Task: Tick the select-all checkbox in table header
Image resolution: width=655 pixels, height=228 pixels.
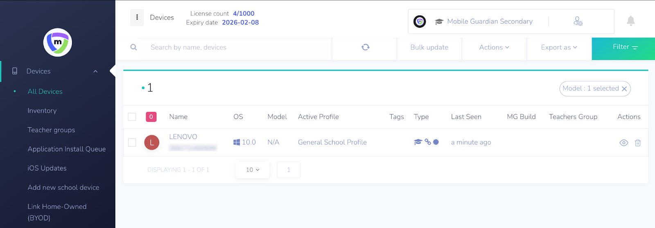Action: pyautogui.click(x=132, y=117)
